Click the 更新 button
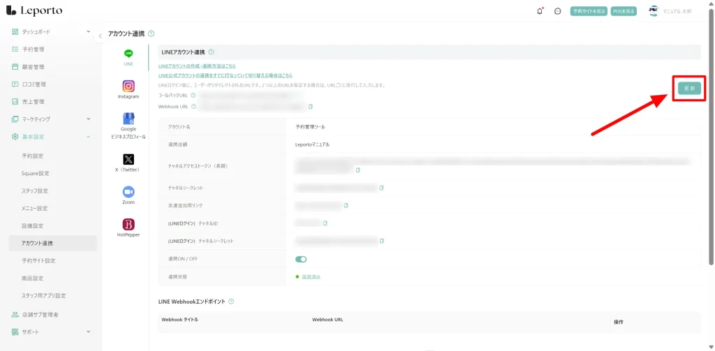The image size is (715, 351). click(x=689, y=88)
